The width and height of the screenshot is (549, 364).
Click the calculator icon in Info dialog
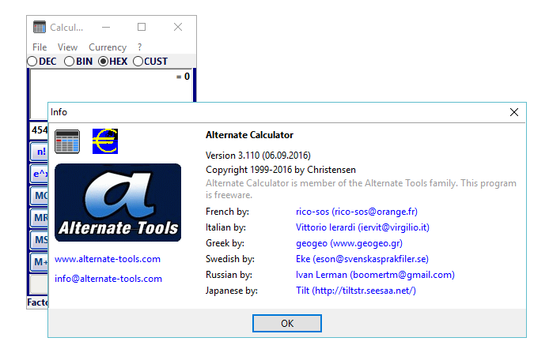tap(67, 141)
